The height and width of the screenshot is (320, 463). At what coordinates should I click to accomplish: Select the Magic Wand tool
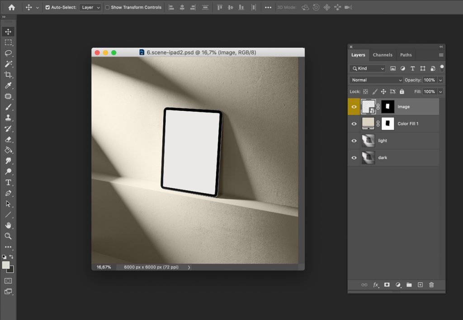click(8, 64)
